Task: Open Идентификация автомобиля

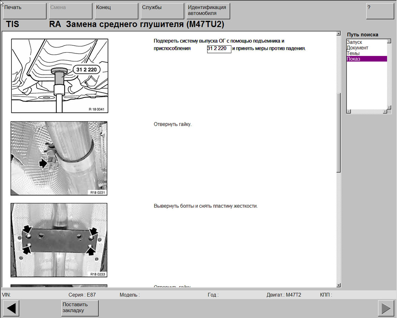Action: coord(208,11)
